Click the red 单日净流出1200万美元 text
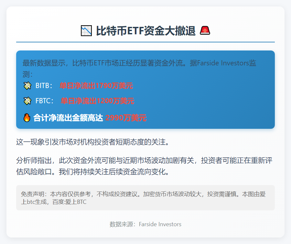This screenshot has height=244, width=291. pos(98,101)
